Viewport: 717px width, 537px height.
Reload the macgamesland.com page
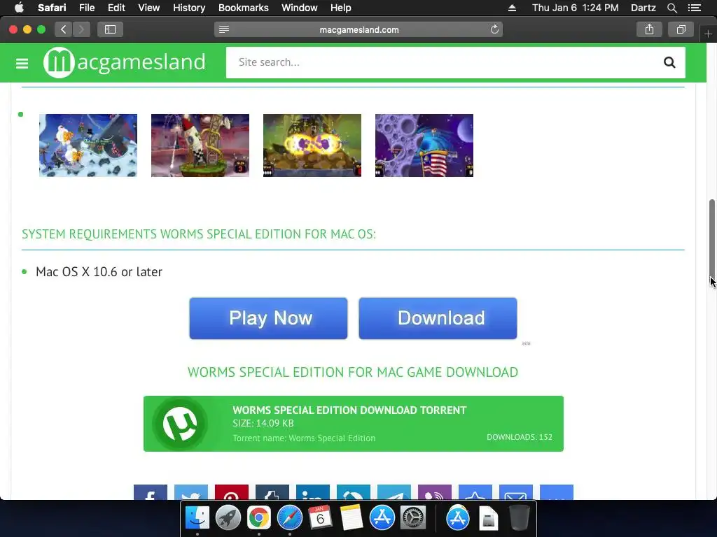click(x=494, y=29)
